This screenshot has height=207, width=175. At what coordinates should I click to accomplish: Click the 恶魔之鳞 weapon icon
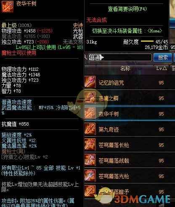(90, 97)
